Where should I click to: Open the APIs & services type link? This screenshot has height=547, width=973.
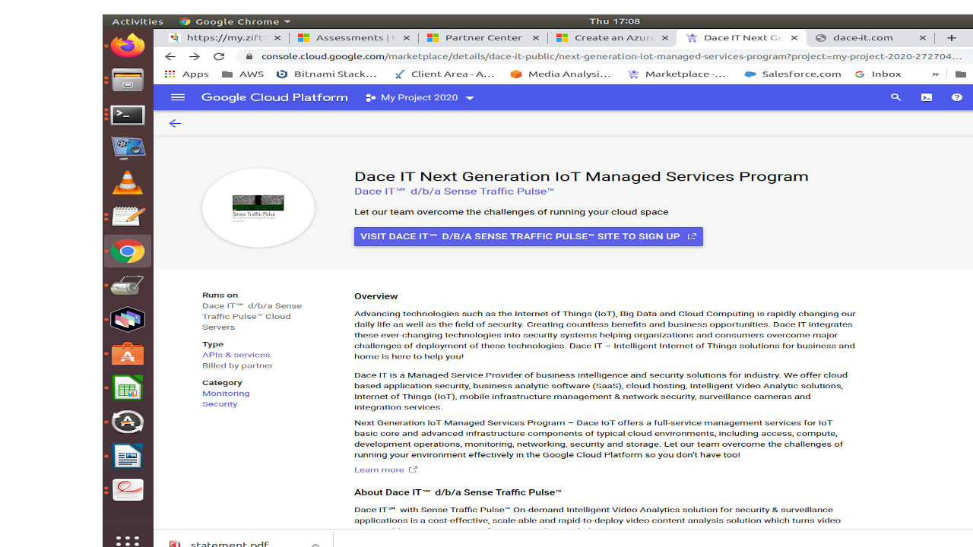[x=236, y=355]
